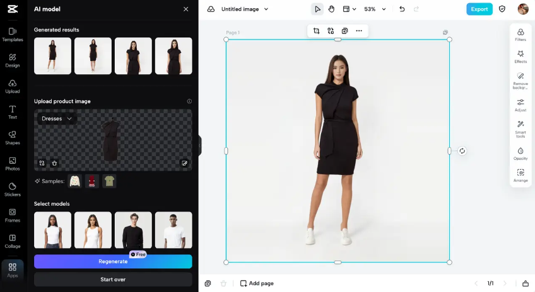
Task: Click the bottom-left copy page icon
Action: [x=208, y=283]
